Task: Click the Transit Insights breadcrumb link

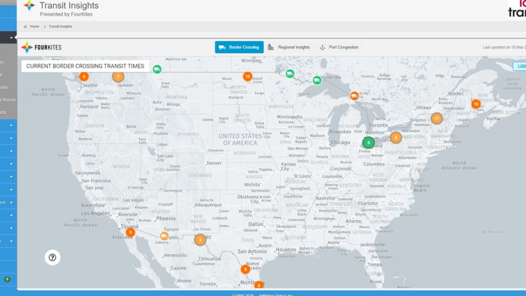Action: 60,26
